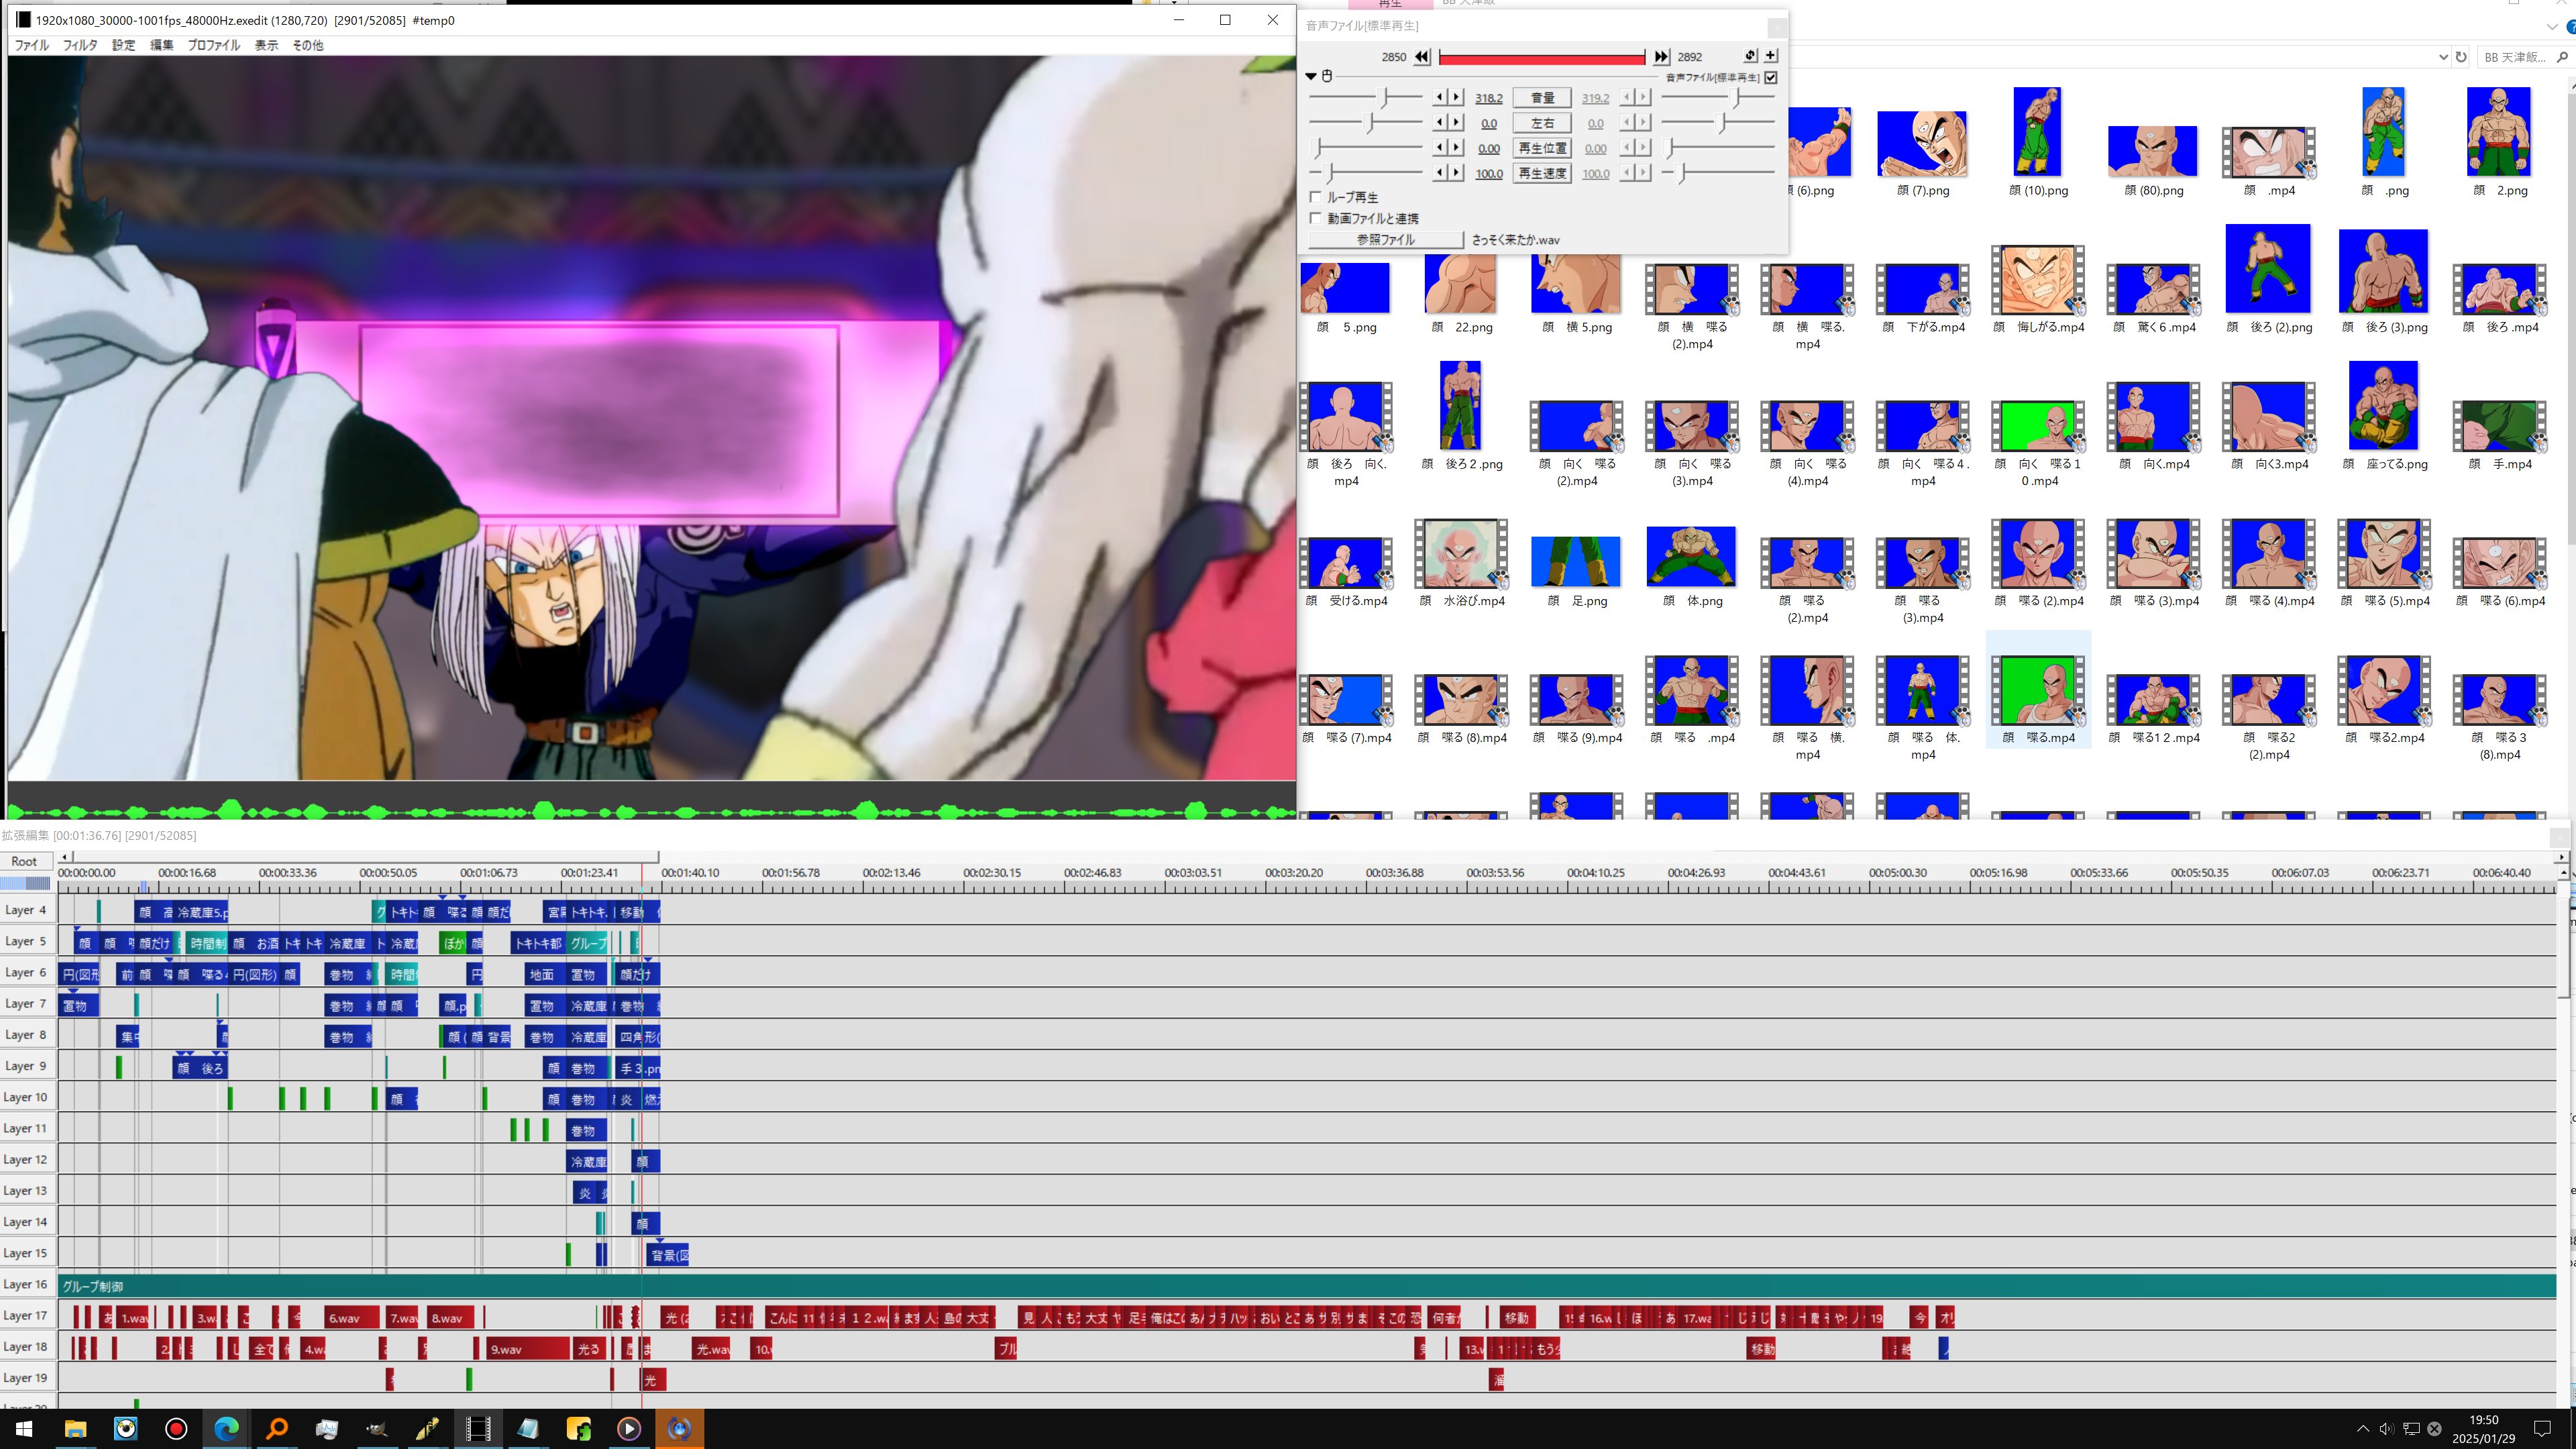Click the system monitor taskbar icon
Viewport: 2576px width, 1449px height.
[327, 1428]
